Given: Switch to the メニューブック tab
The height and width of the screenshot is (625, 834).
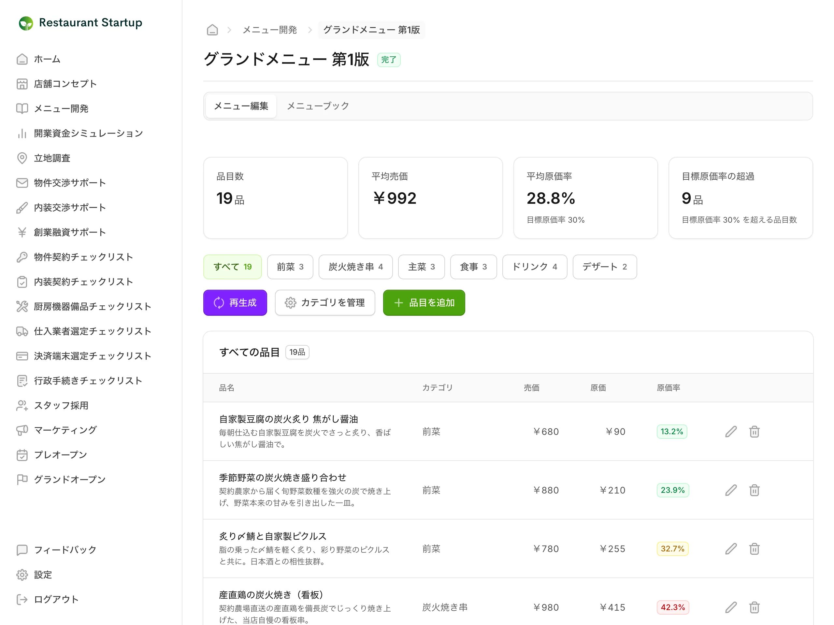Looking at the screenshot, I should pos(318,106).
